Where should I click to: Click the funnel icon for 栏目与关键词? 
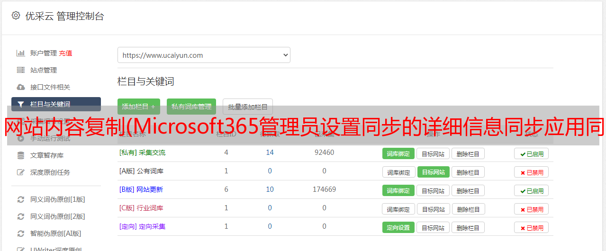pos(20,104)
